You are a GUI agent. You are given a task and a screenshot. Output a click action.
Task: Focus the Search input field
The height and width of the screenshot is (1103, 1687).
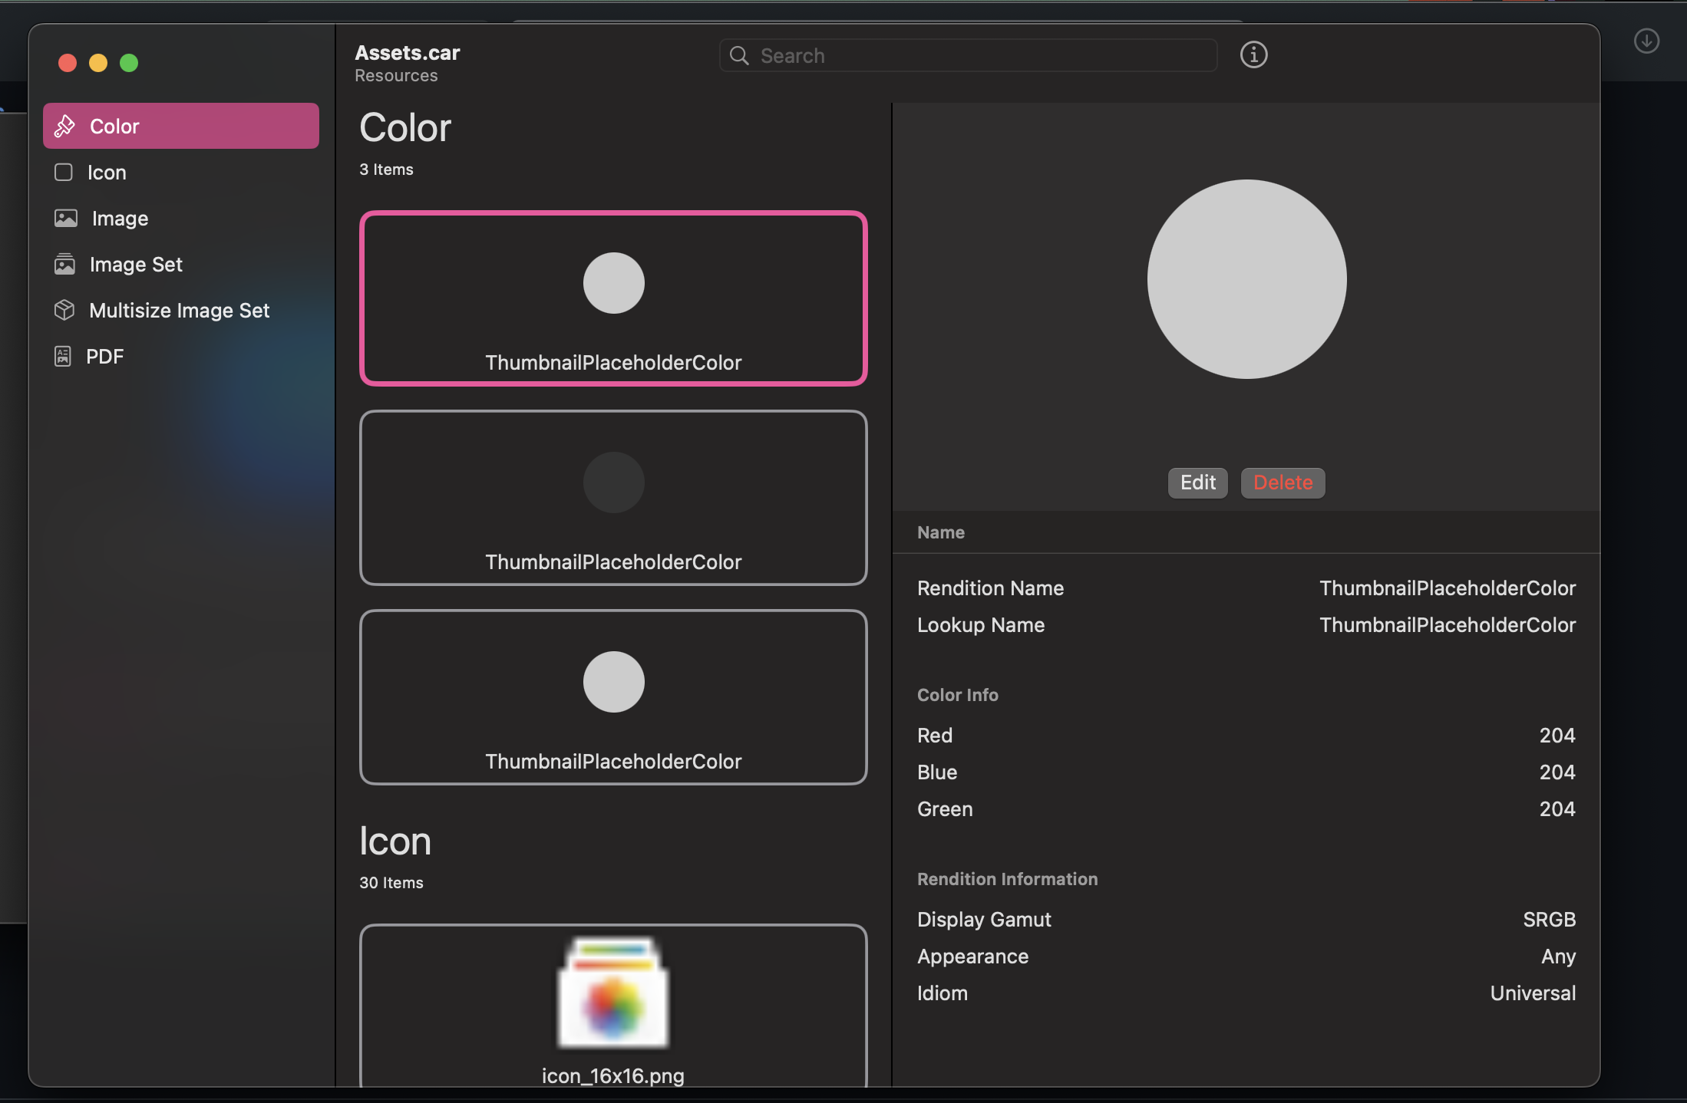coord(968,55)
